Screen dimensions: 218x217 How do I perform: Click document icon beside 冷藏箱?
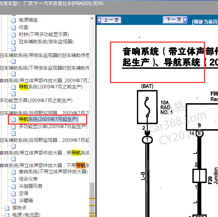point(13,201)
